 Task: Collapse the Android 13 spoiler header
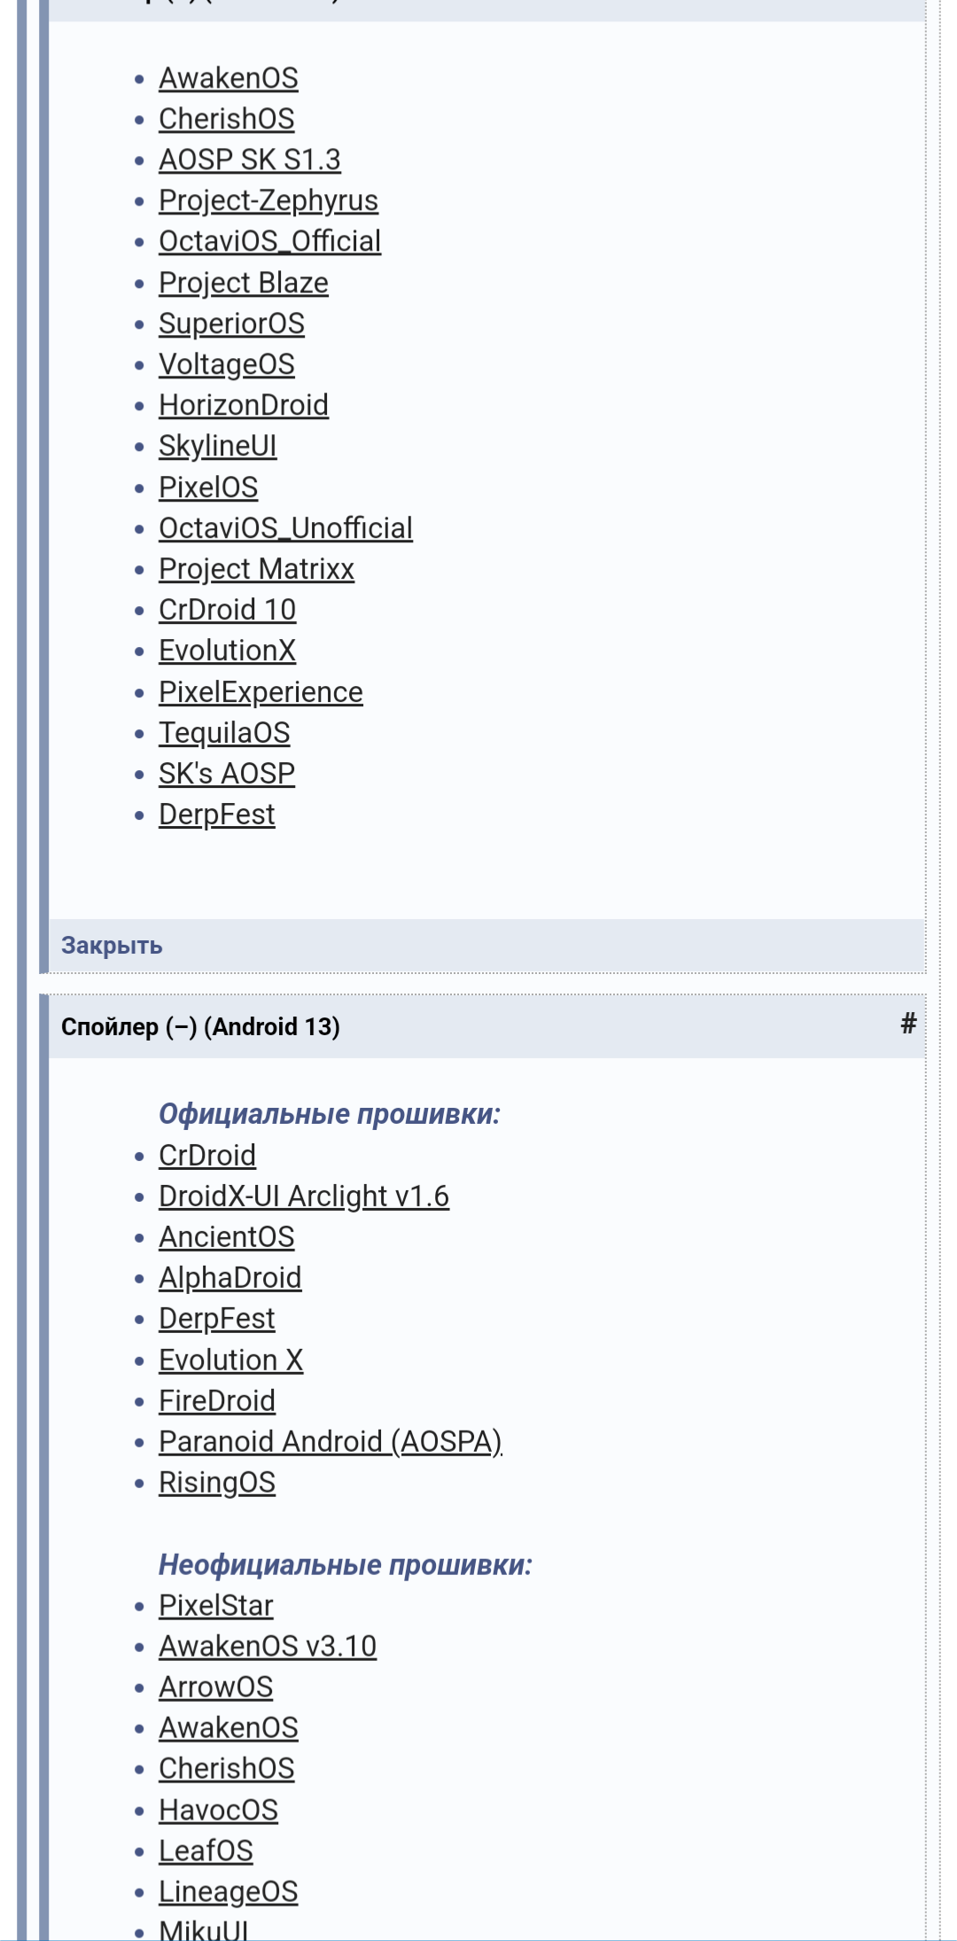point(486,1026)
